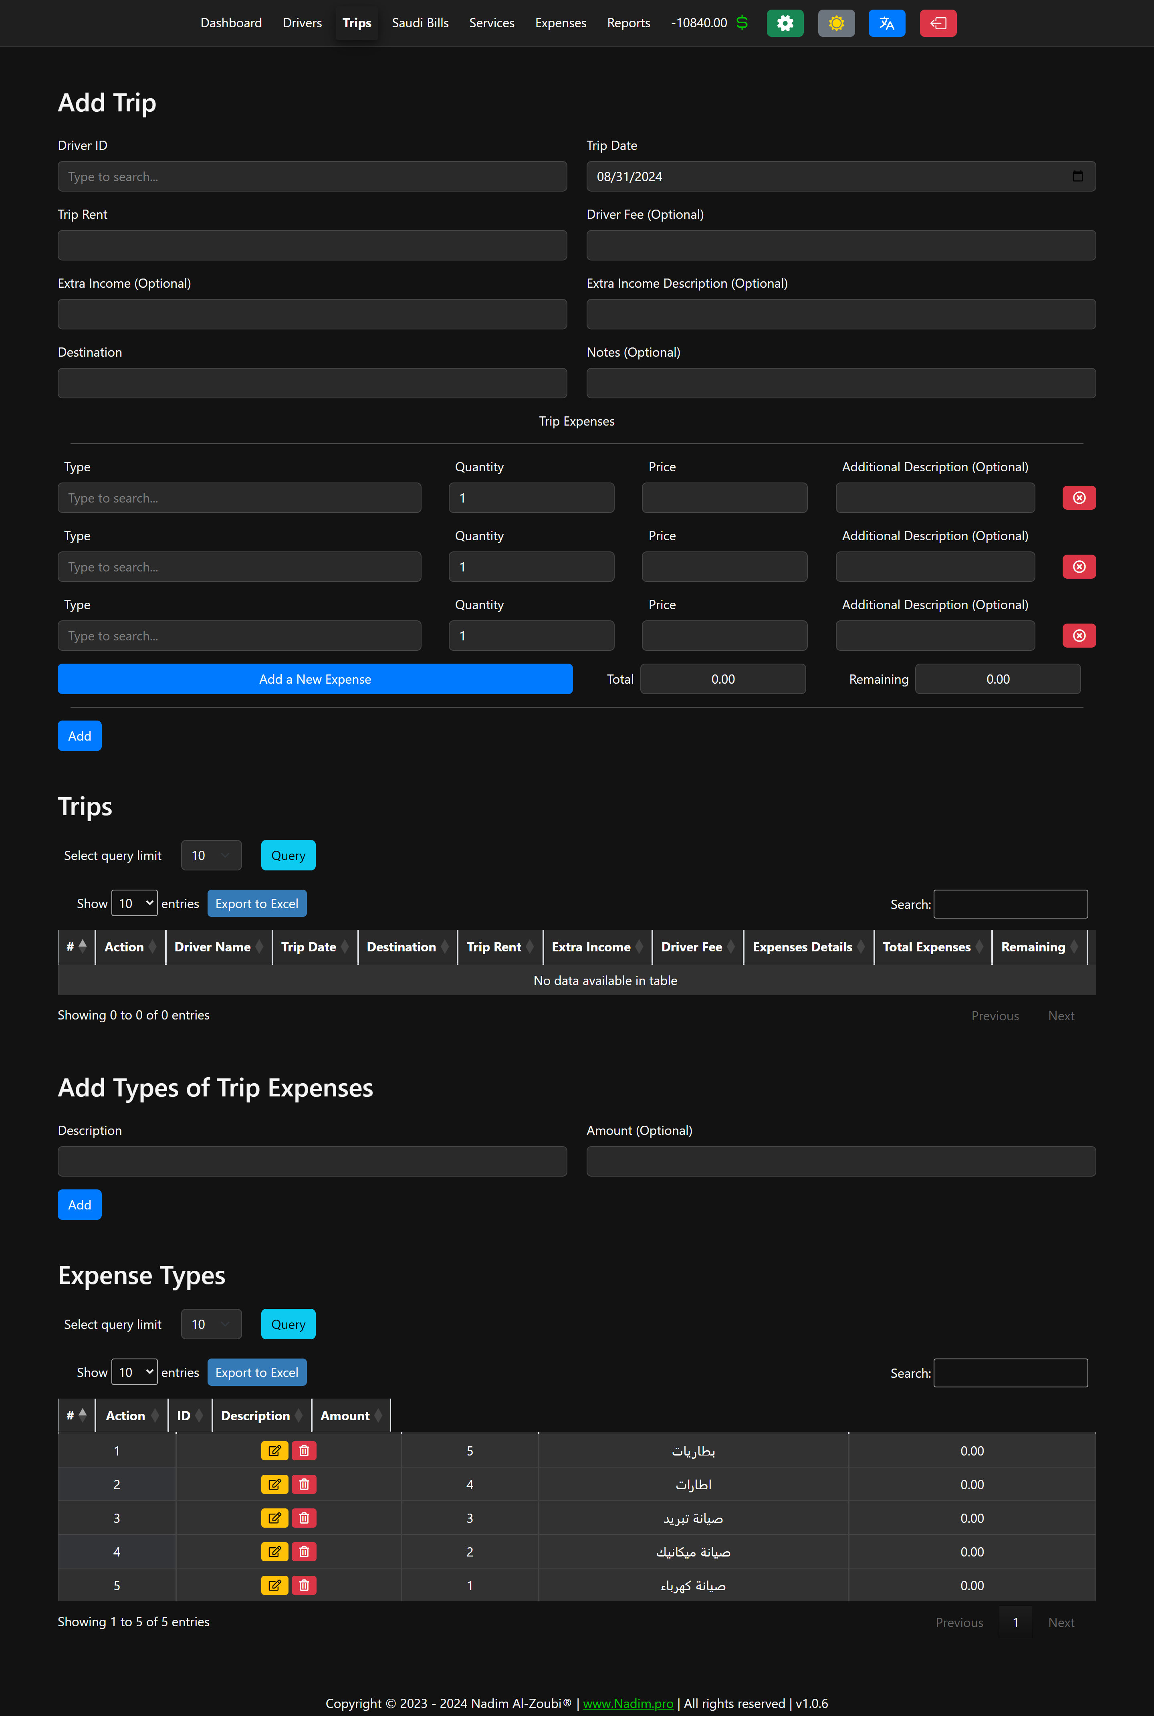Edit expense type اطارات
1154x1716 pixels.
pos(274,1485)
